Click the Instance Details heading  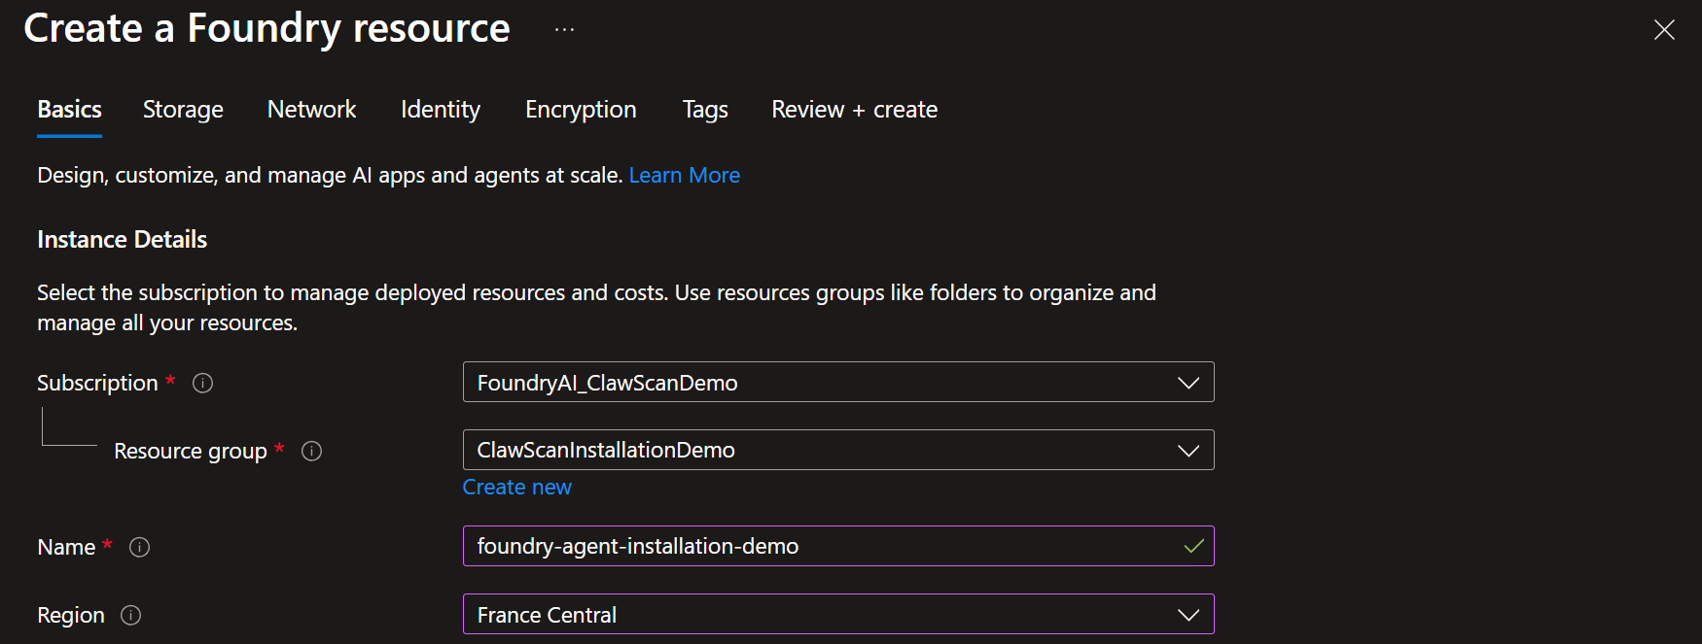(122, 239)
